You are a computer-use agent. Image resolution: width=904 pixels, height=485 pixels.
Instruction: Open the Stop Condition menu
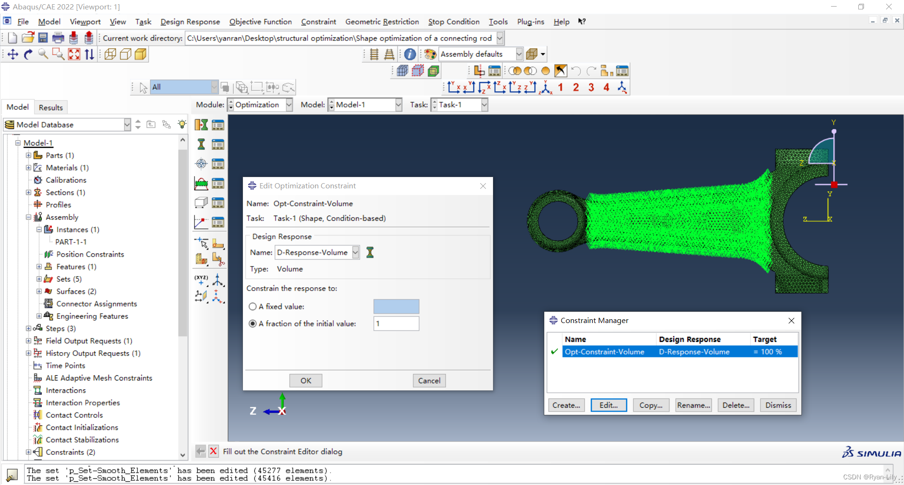[x=454, y=22]
